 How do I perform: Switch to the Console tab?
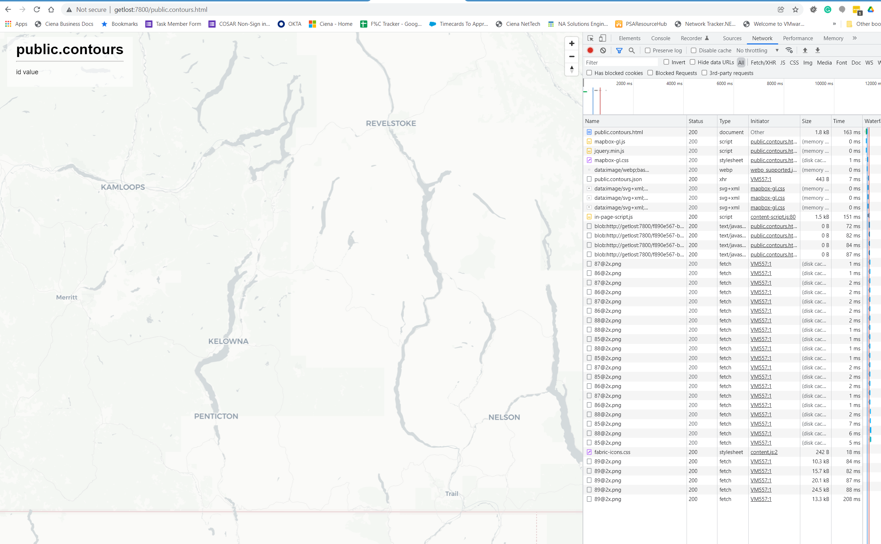tap(660, 38)
